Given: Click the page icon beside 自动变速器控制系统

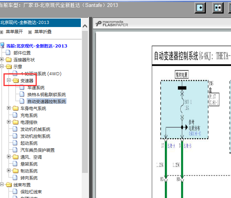Looking at the screenshot, I should 22,101.
